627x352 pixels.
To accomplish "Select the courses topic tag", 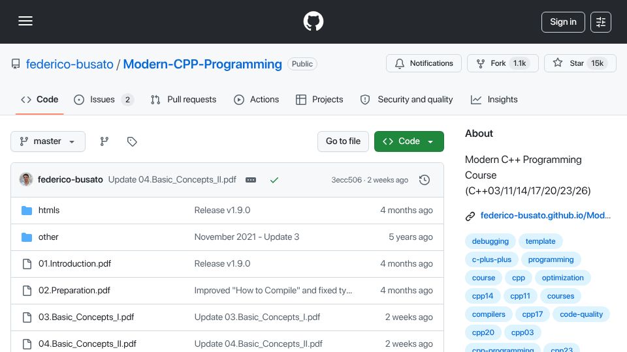I will point(560,296).
